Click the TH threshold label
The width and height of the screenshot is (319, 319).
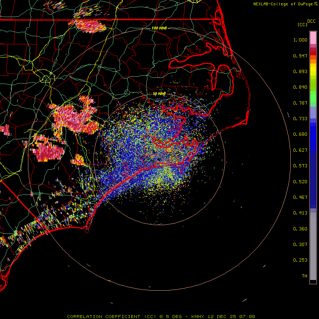(x=304, y=276)
